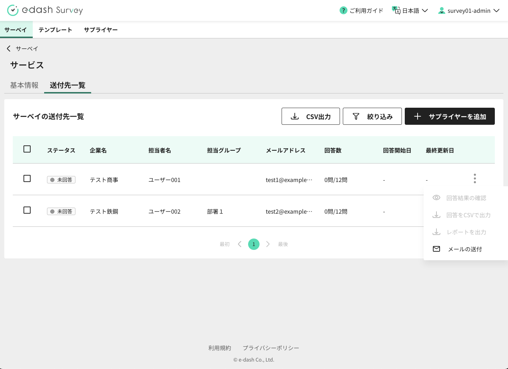Check the テスト鉄鋼 row checkbox
Screen dimensions: 508x369
(x=27, y=210)
